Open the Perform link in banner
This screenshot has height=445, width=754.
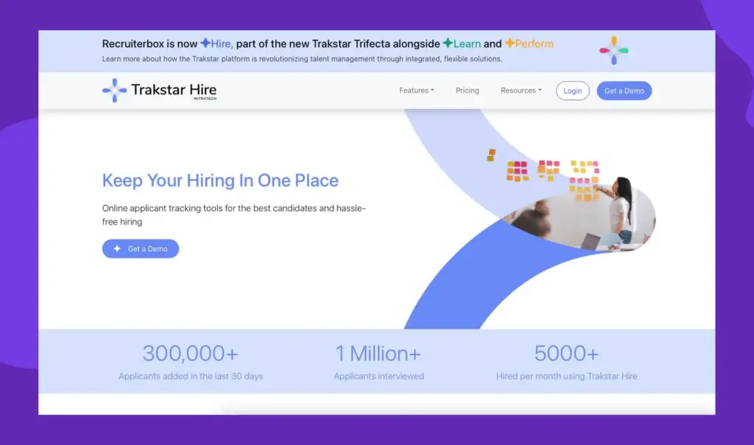coord(535,43)
